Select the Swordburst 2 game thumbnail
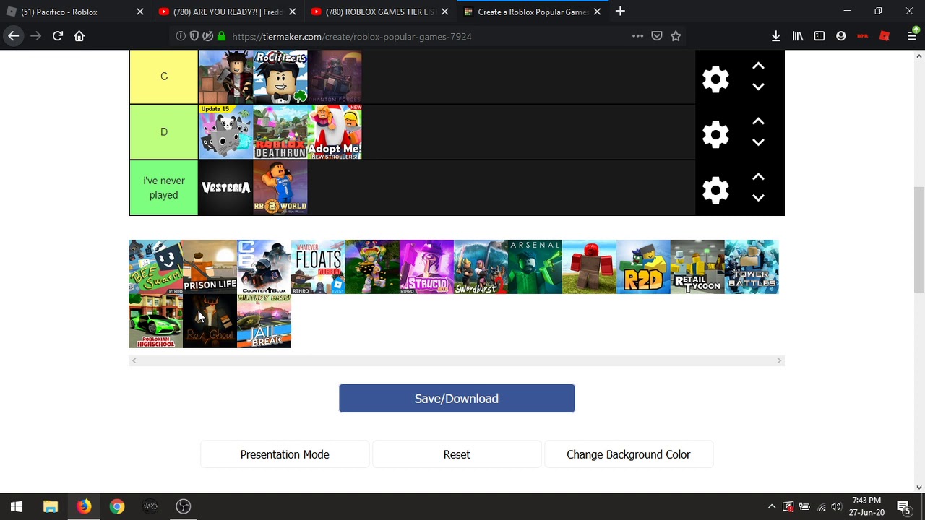Screen dimensions: 925x520 [x=481, y=266]
